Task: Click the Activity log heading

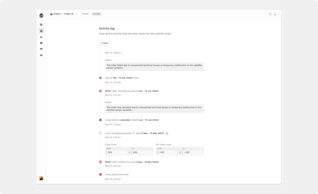Action: coord(107,28)
